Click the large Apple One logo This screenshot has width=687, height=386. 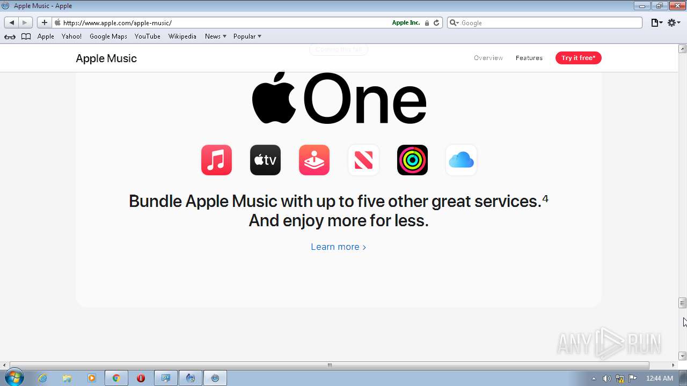click(x=339, y=99)
